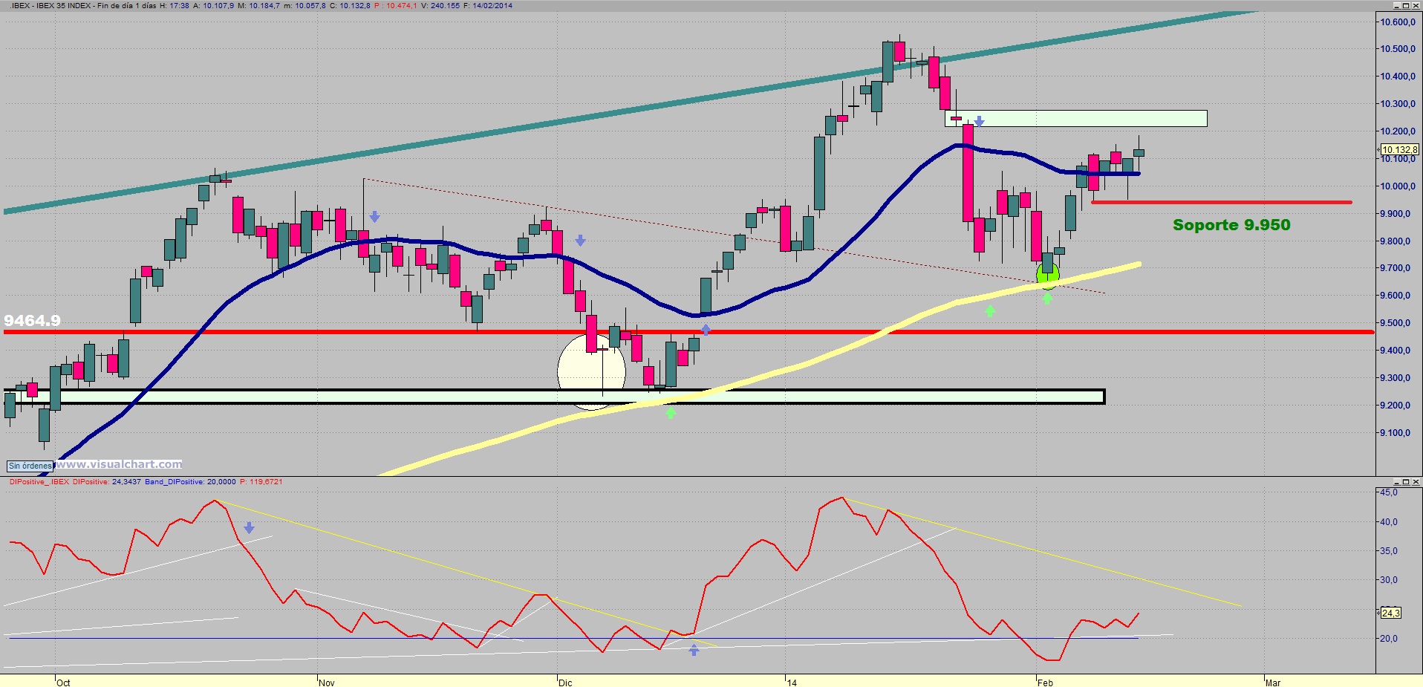Click current price tag 10.132,8
The width and height of the screenshot is (1423, 687).
coord(1399,150)
